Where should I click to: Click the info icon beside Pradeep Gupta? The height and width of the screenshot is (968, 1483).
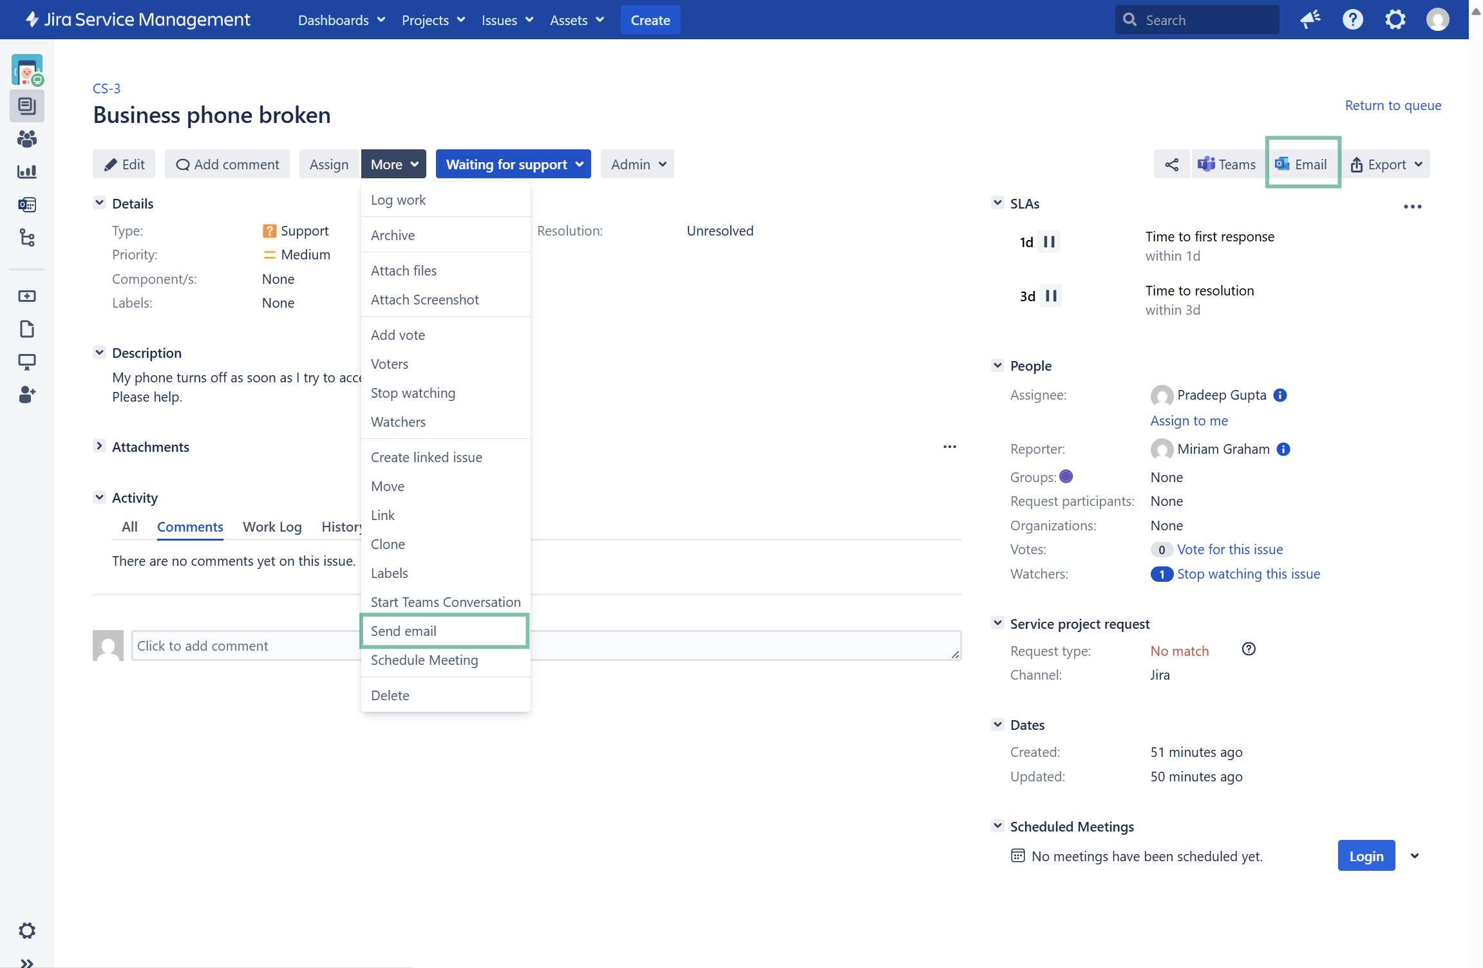point(1280,395)
